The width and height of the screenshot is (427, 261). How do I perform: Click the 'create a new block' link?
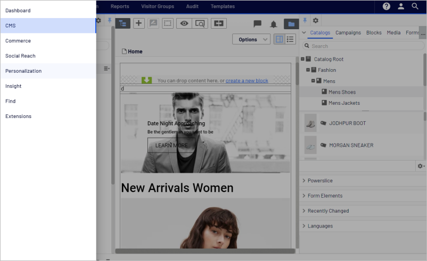point(247,81)
